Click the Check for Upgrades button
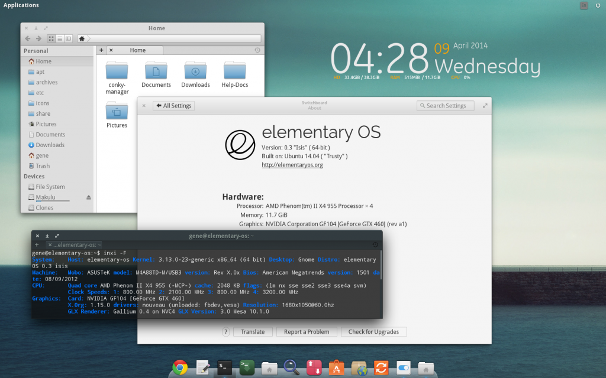 (x=373, y=331)
